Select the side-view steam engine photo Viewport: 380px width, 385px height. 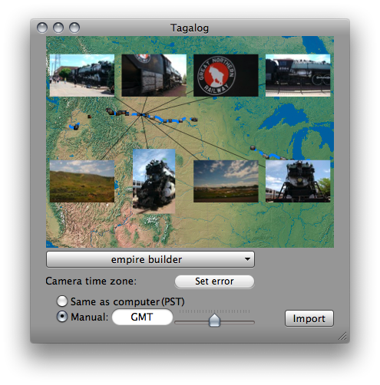[298, 75]
